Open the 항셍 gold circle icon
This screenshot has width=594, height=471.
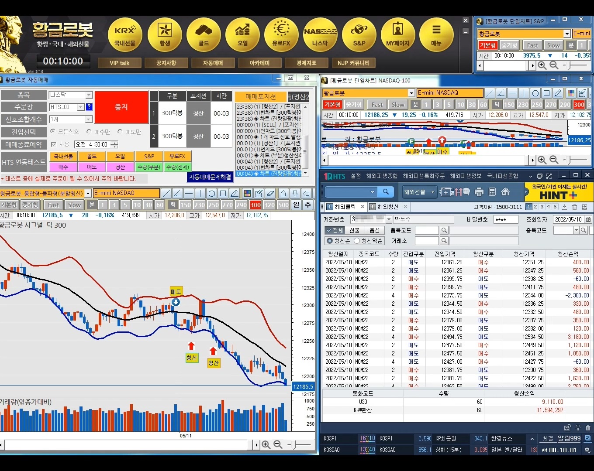coord(165,35)
